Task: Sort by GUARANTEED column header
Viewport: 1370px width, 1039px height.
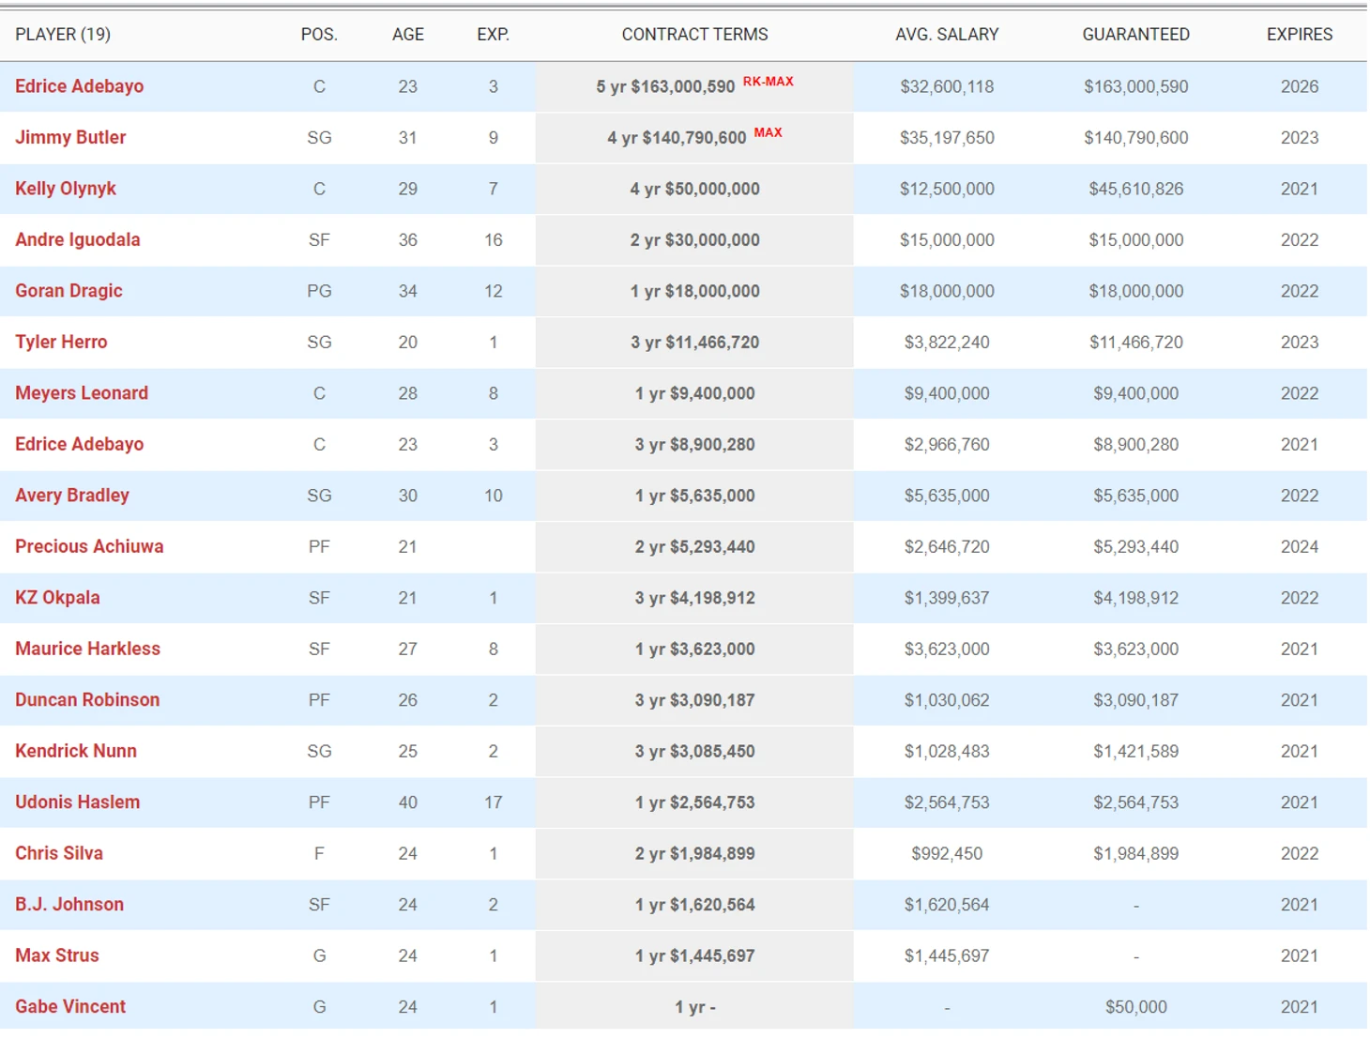Action: [1136, 35]
